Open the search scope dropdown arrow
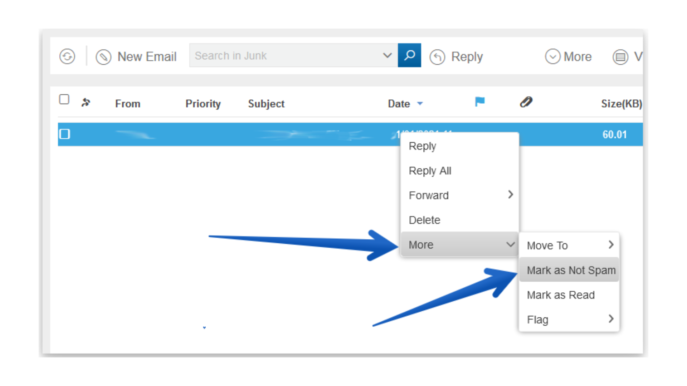Screen dimensions: 687x386 point(387,55)
